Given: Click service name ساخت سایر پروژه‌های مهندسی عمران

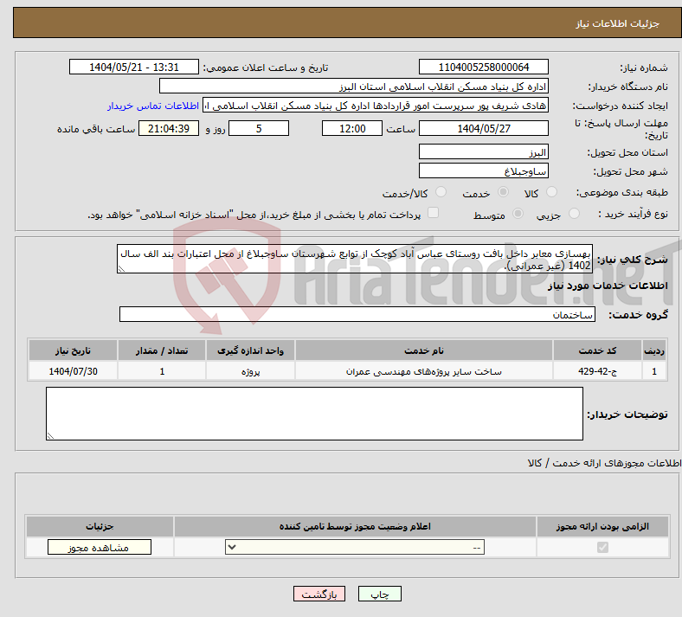Looking at the screenshot, I should coord(423,371).
